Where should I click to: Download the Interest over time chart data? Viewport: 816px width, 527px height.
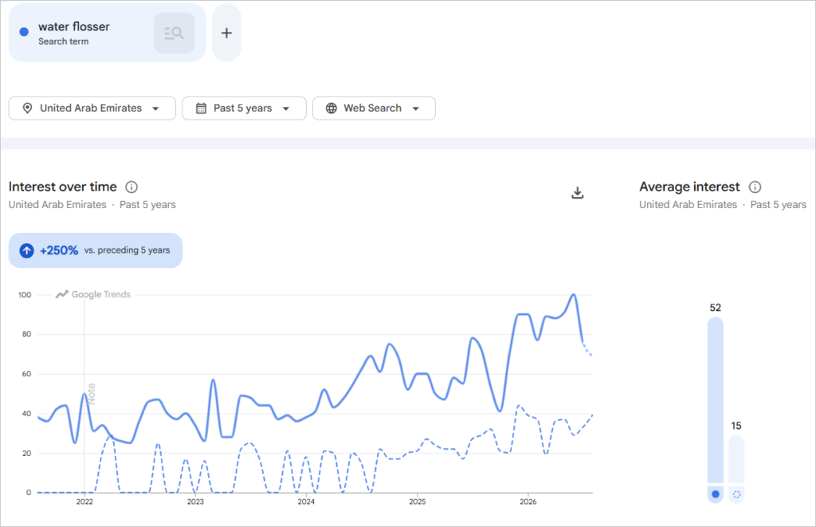click(578, 193)
